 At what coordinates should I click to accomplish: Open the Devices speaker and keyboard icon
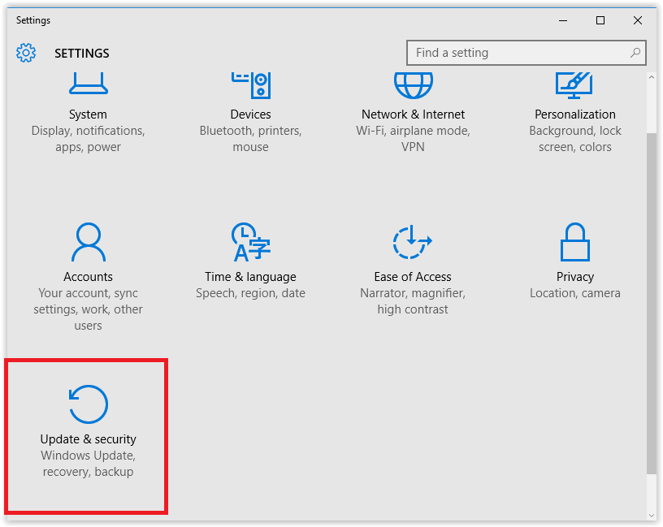coord(251,85)
